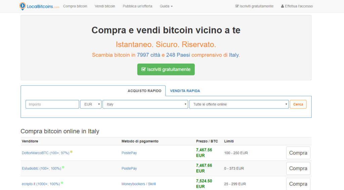Click Compra for the DottorMarcoBTC offer
Image resolution: width=344 pixels, height=190 pixels.
click(298, 153)
